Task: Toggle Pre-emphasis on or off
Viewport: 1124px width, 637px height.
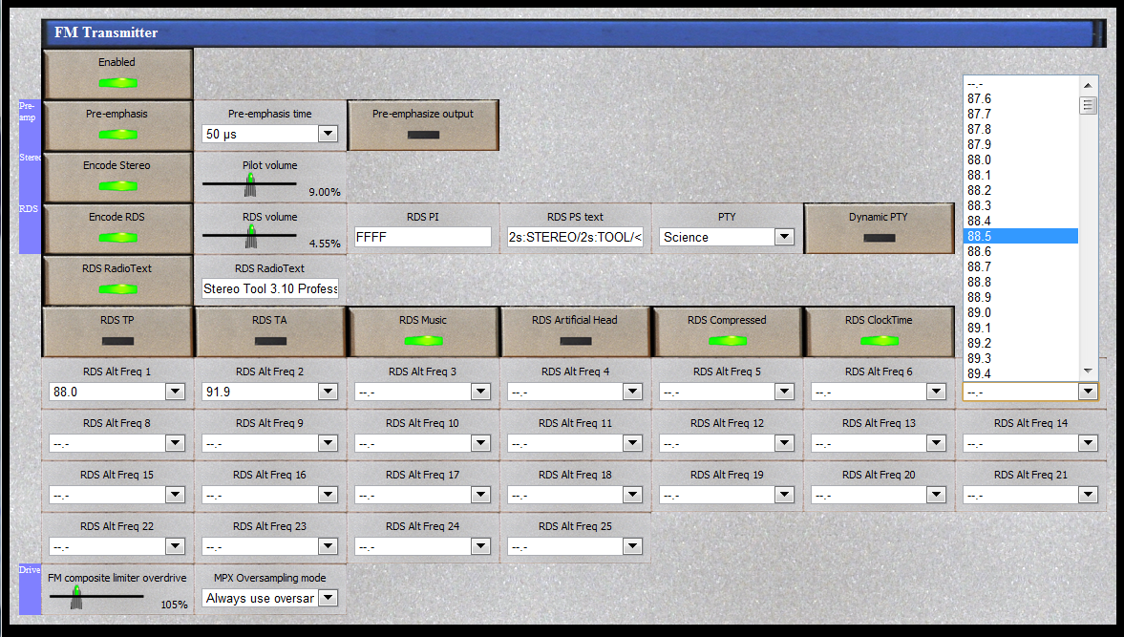Action: pos(117,125)
